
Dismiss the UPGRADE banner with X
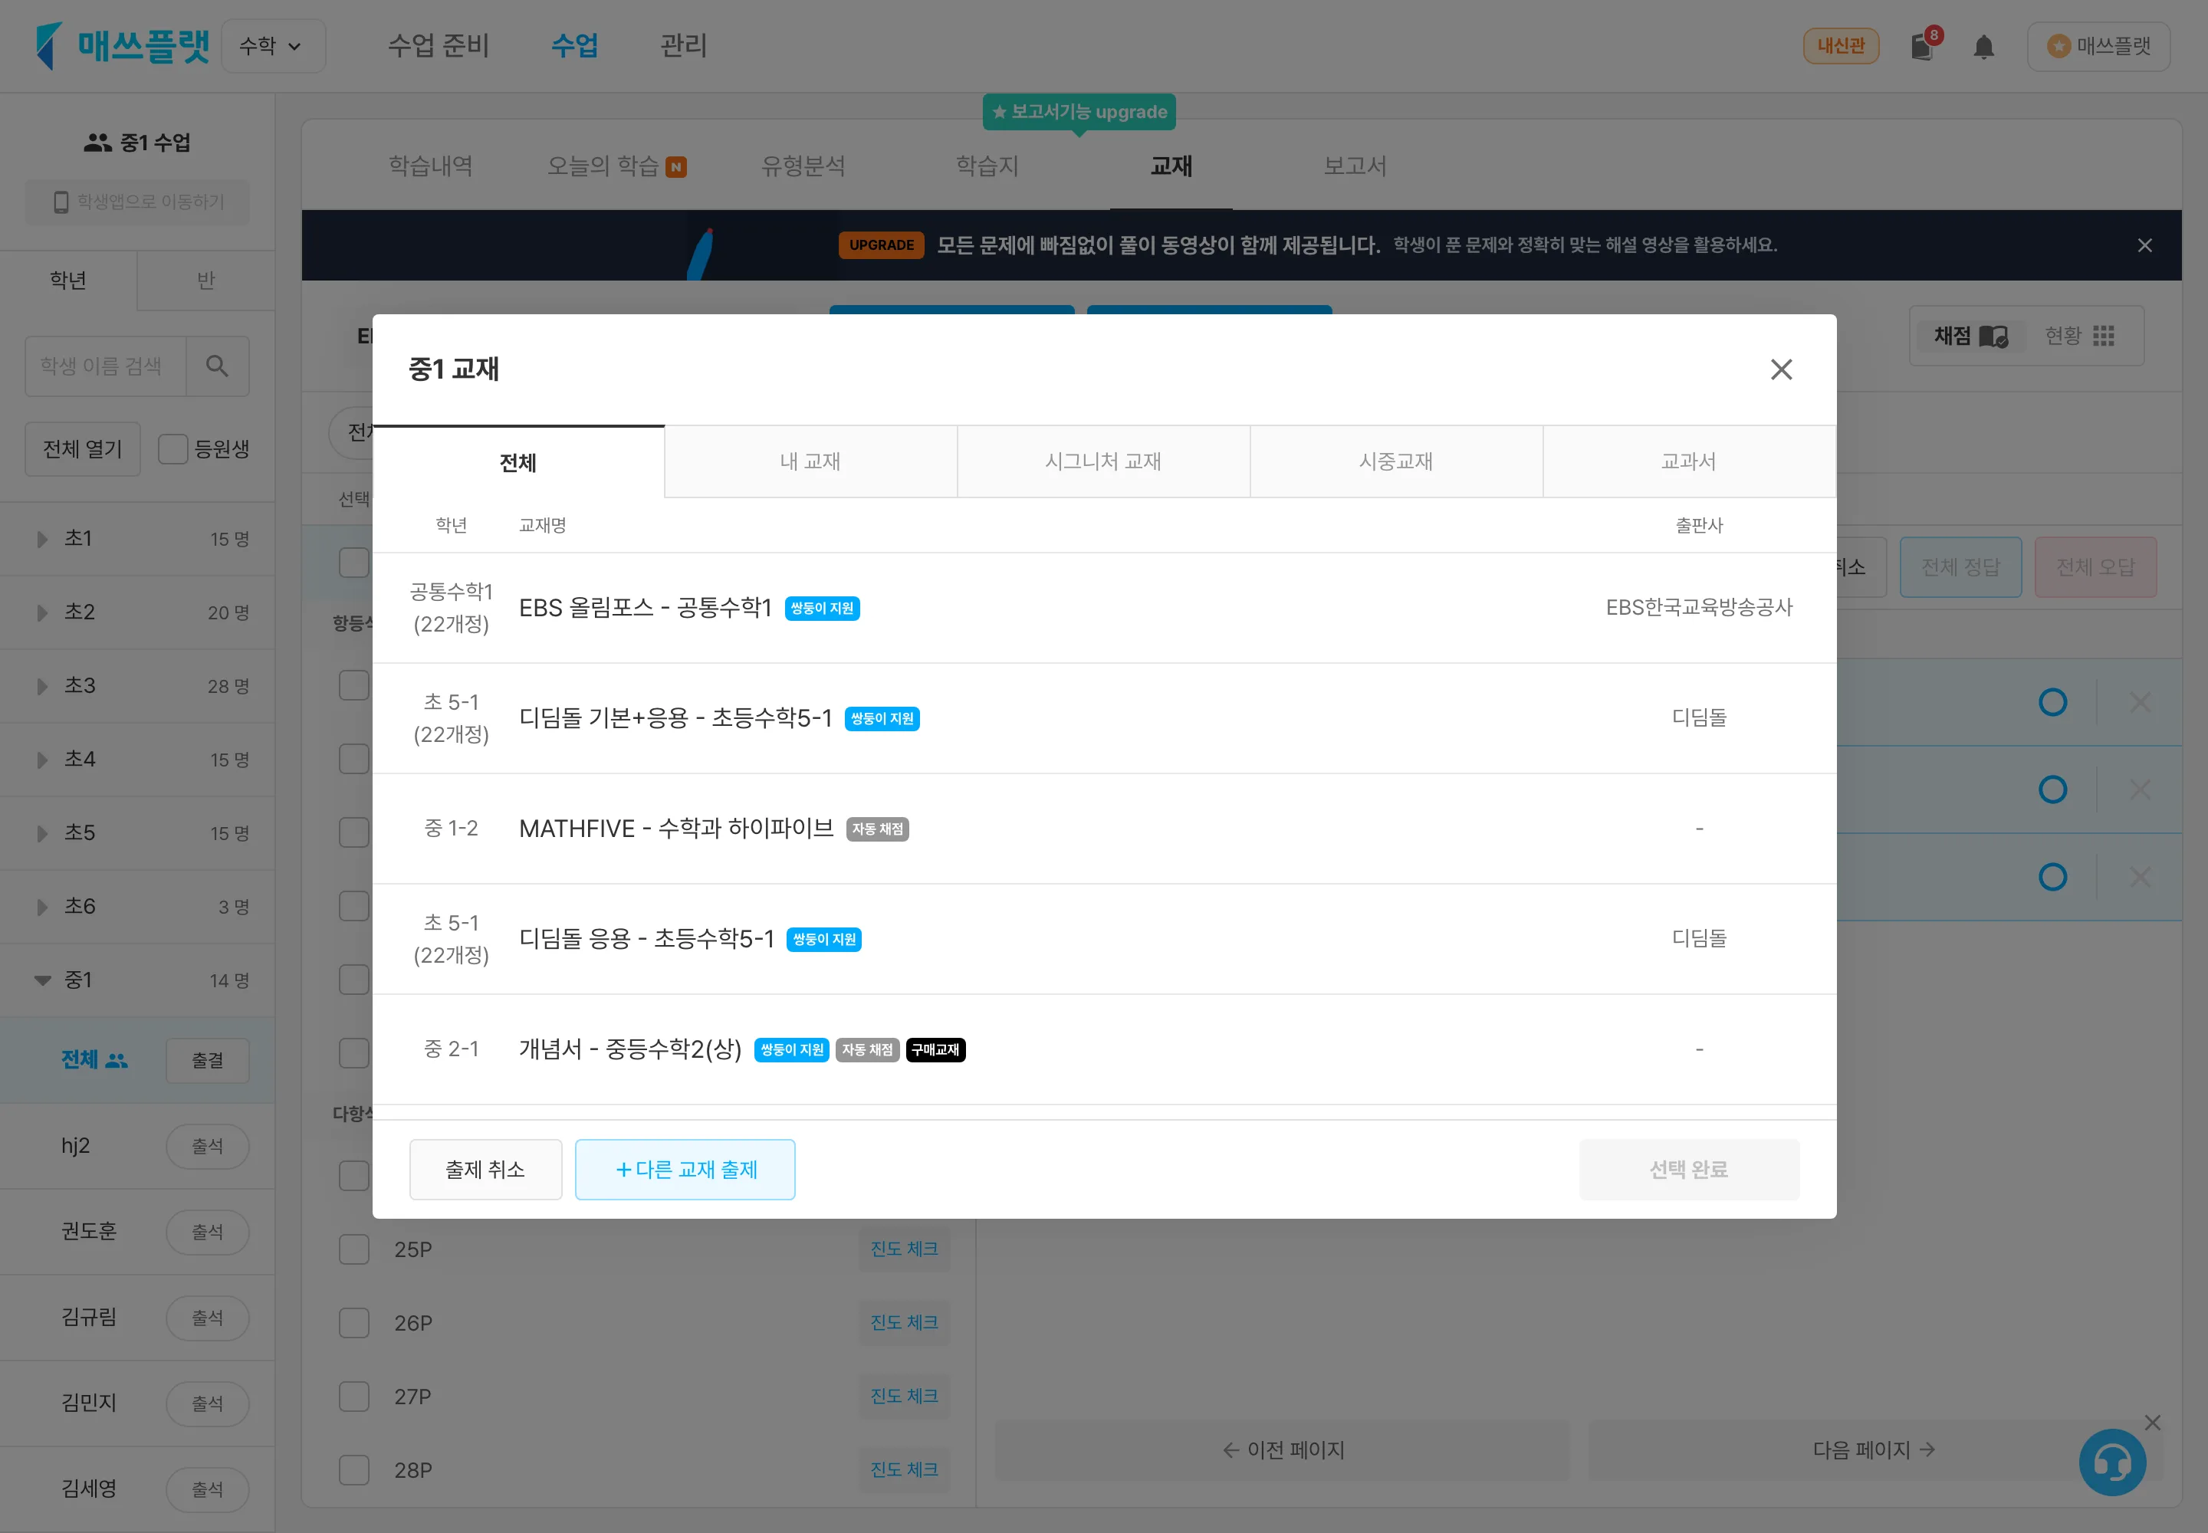[2144, 246]
